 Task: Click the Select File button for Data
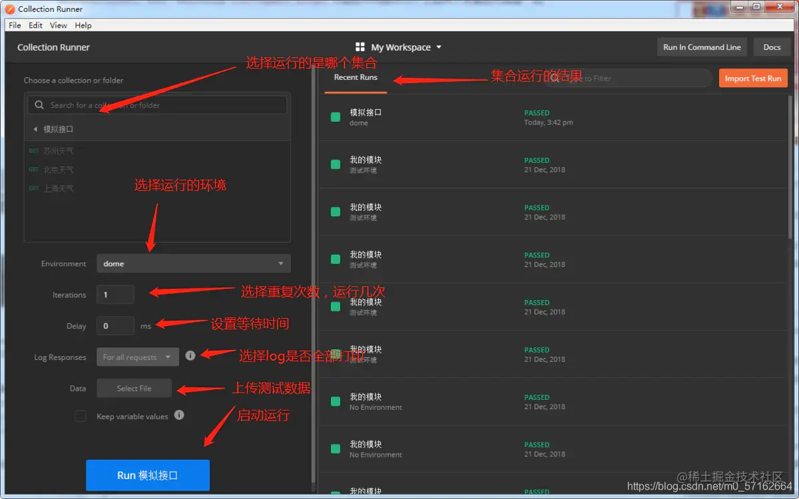click(x=134, y=389)
